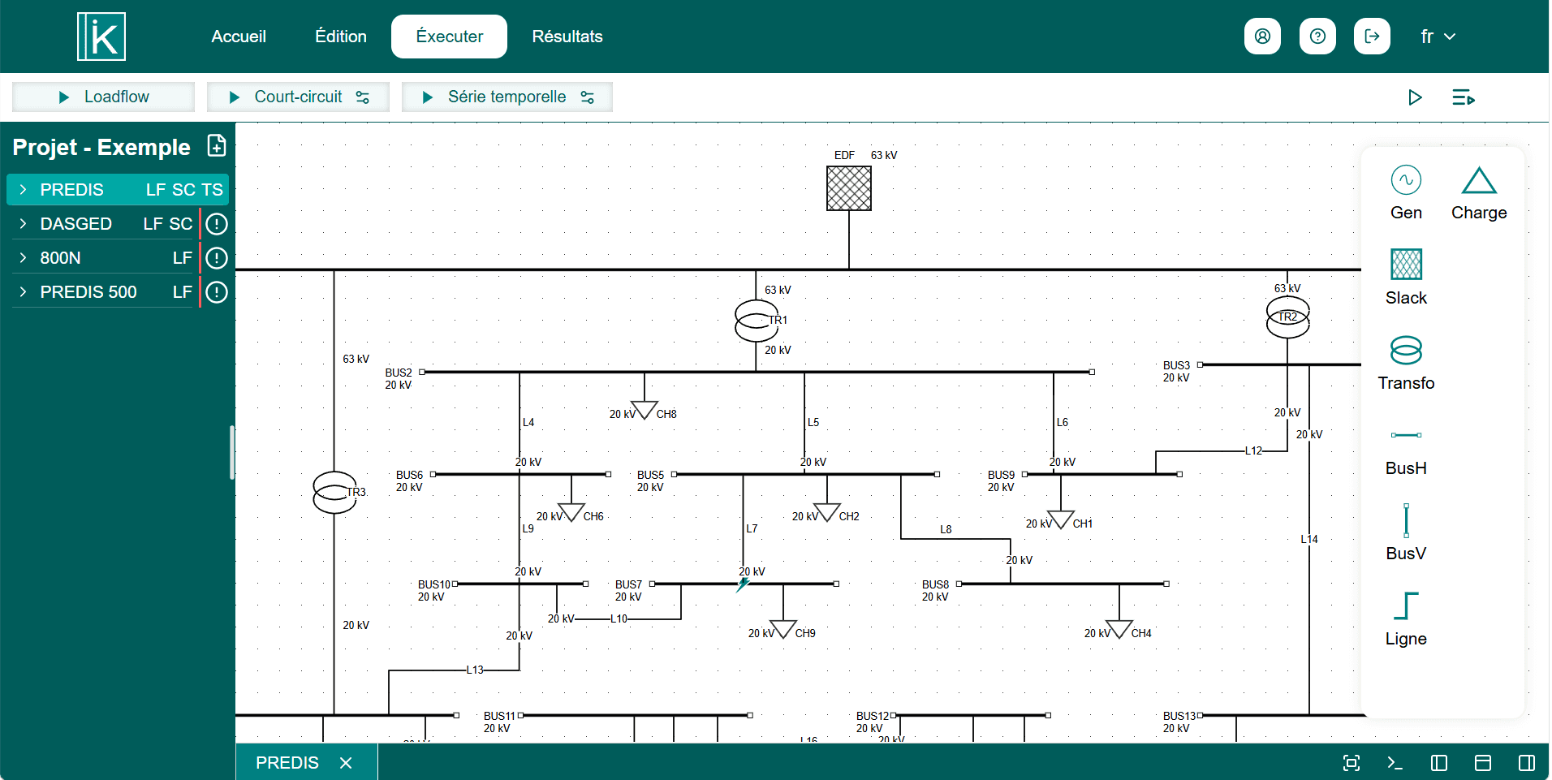
Task: Toggle the left panel layout icon
Action: [x=1439, y=763]
